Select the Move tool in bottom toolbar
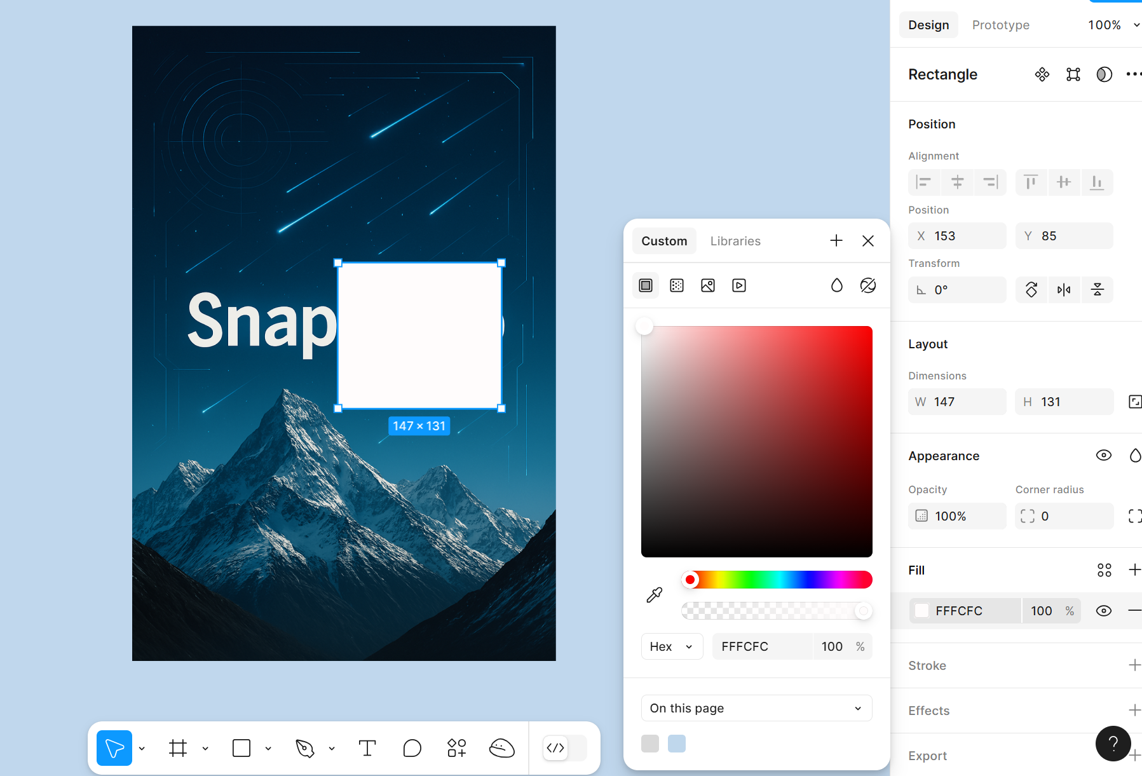The image size is (1142, 776). pyautogui.click(x=114, y=748)
